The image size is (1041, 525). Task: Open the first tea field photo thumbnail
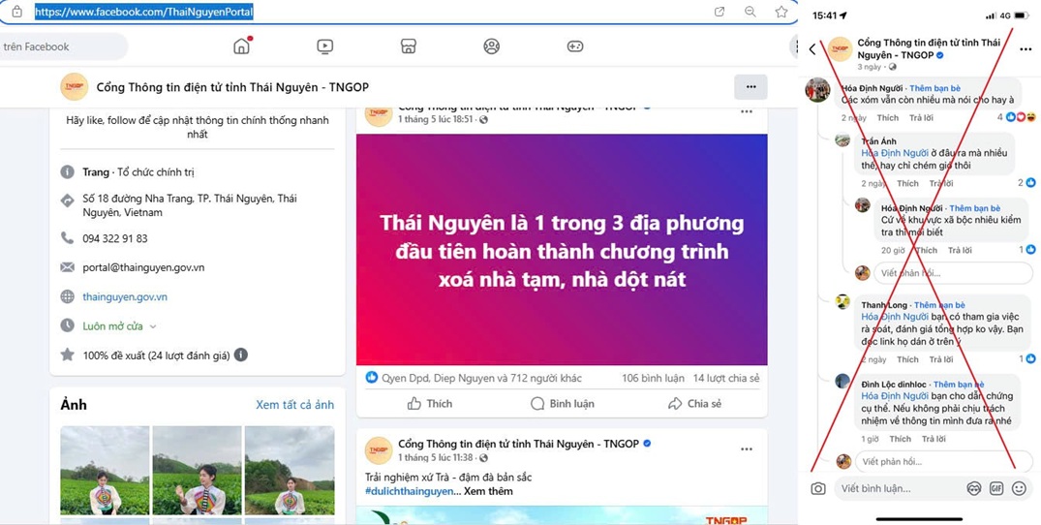coord(105,471)
